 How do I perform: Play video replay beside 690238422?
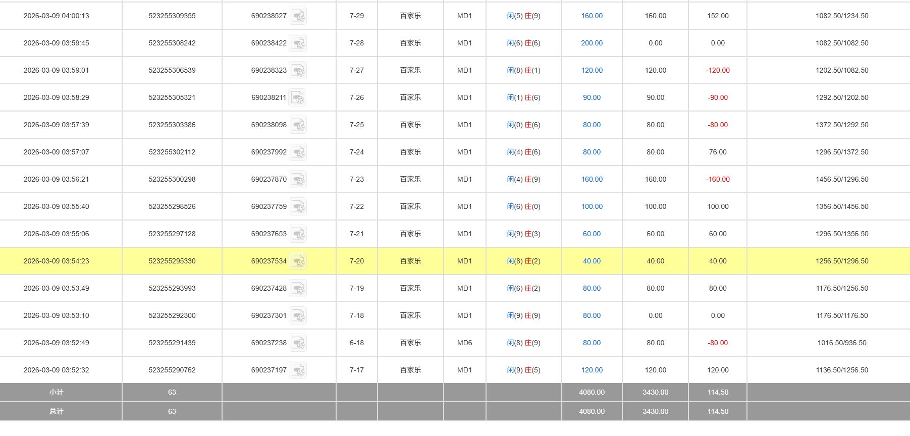point(298,43)
